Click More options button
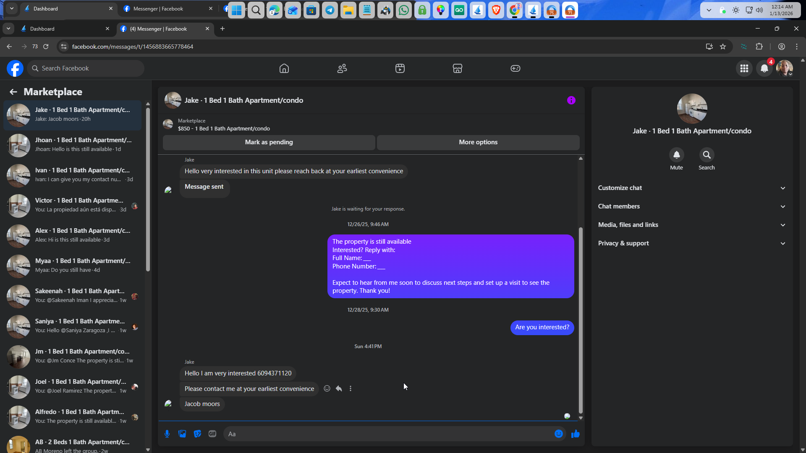Image resolution: width=806 pixels, height=453 pixels. point(478,142)
